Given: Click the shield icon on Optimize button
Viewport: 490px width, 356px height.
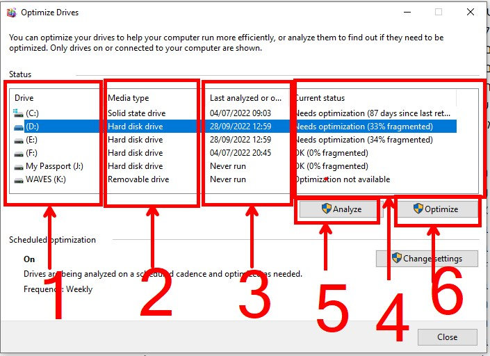Looking at the screenshot, I should [418, 209].
